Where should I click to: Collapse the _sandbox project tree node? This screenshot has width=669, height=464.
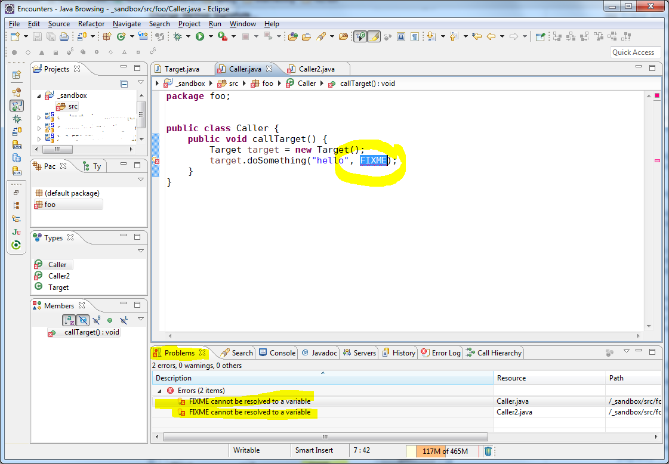tap(39, 96)
